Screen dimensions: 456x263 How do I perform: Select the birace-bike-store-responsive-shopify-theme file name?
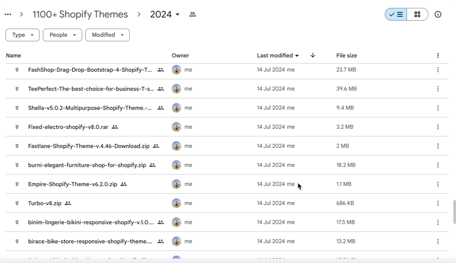(x=90, y=242)
